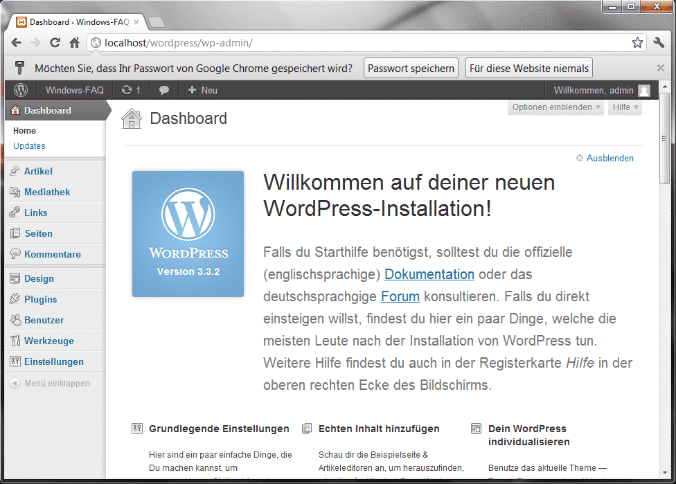
Task: Expand the Hilfe dropdown tab
Action: (x=625, y=107)
